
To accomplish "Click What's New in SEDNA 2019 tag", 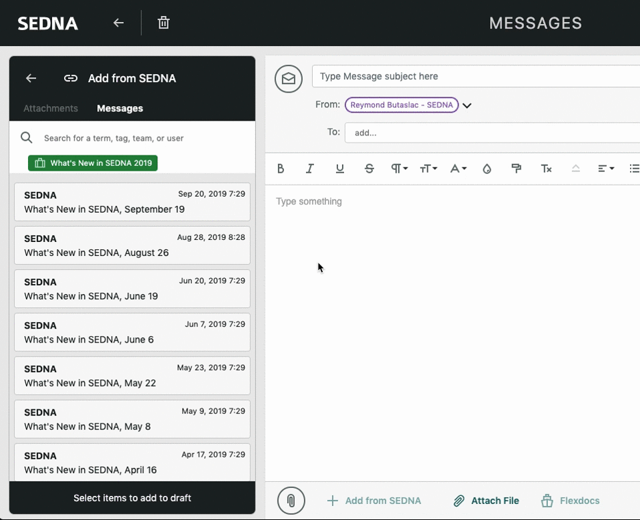I will point(93,163).
